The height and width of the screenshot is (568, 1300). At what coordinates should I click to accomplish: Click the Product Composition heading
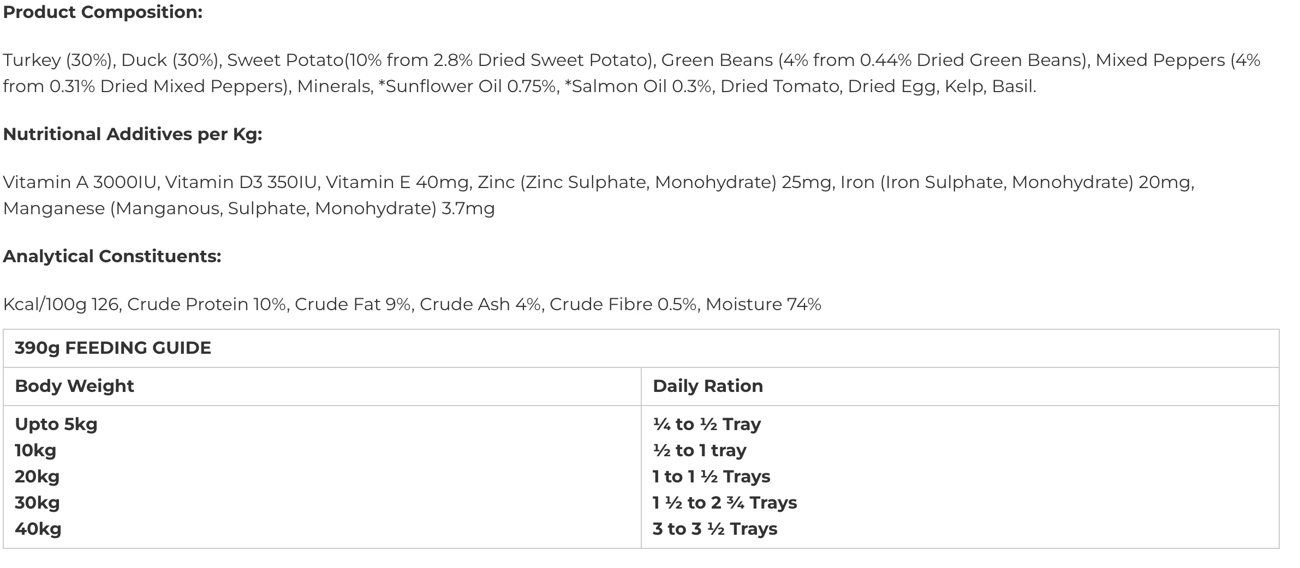click(x=103, y=12)
